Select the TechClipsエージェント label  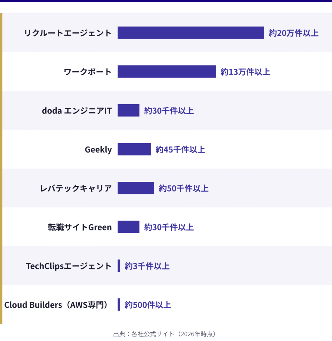[69, 266]
